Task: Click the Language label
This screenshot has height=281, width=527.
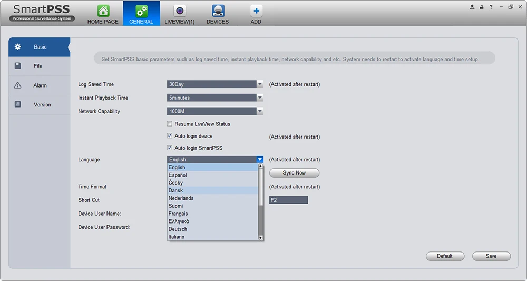Action: [89, 160]
